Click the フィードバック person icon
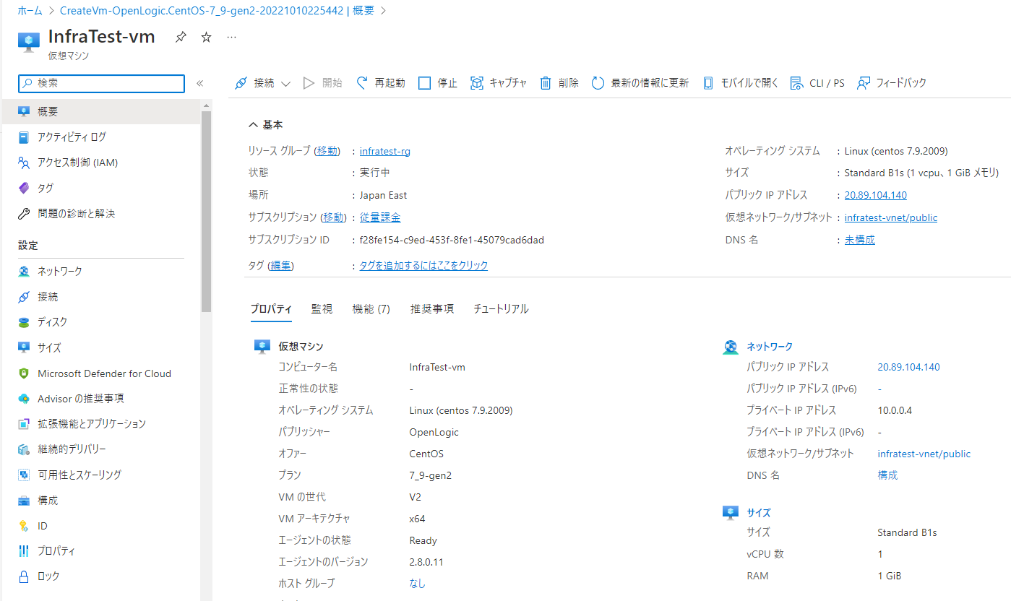 pyautogui.click(x=863, y=83)
